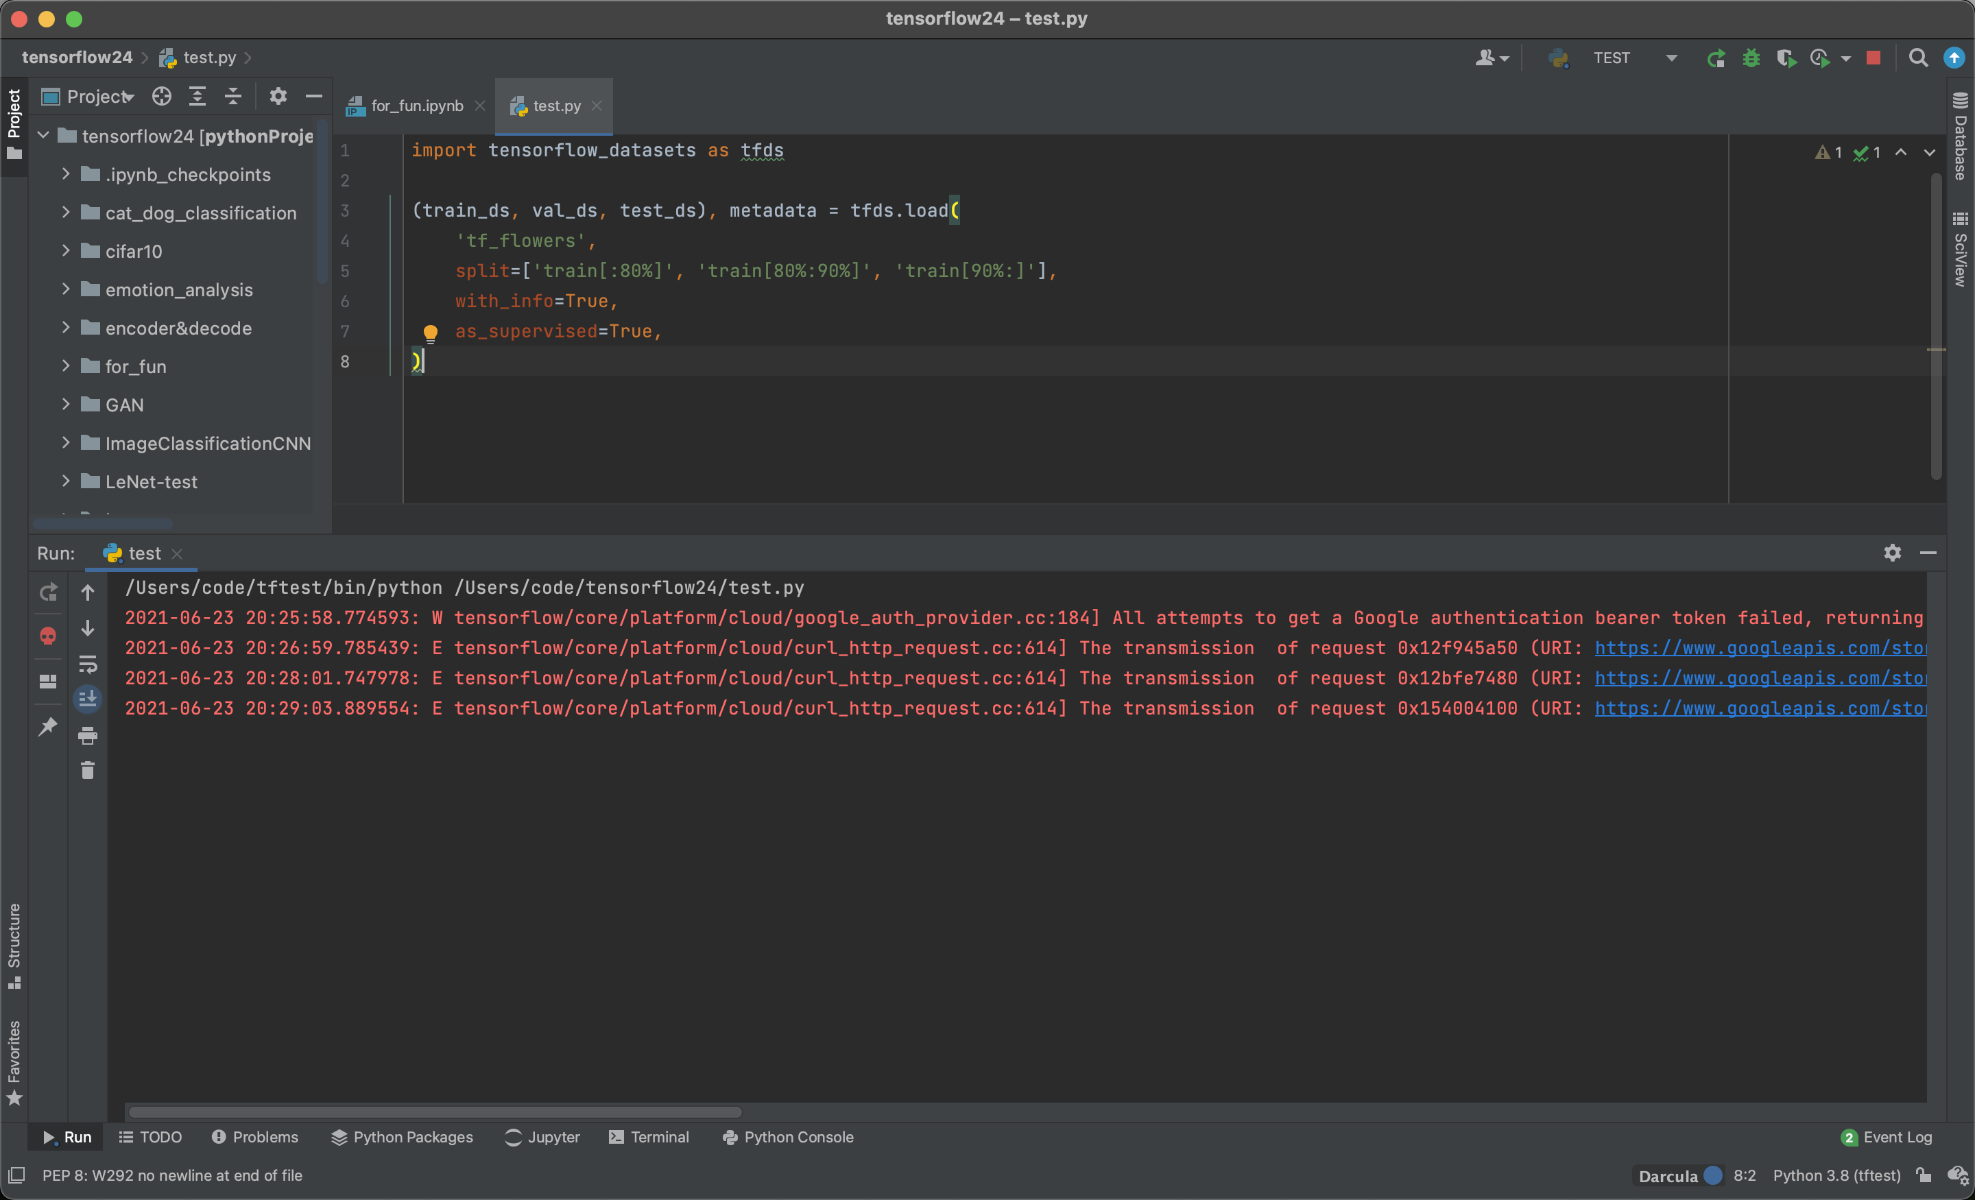Restore layout icon in Run panel
1975x1200 pixels.
pos(48,682)
